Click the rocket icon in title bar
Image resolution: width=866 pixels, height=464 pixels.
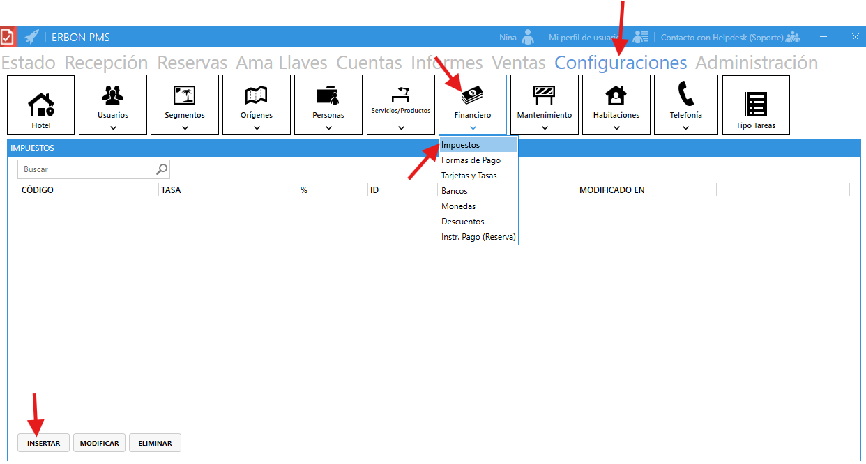click(31, 37)
